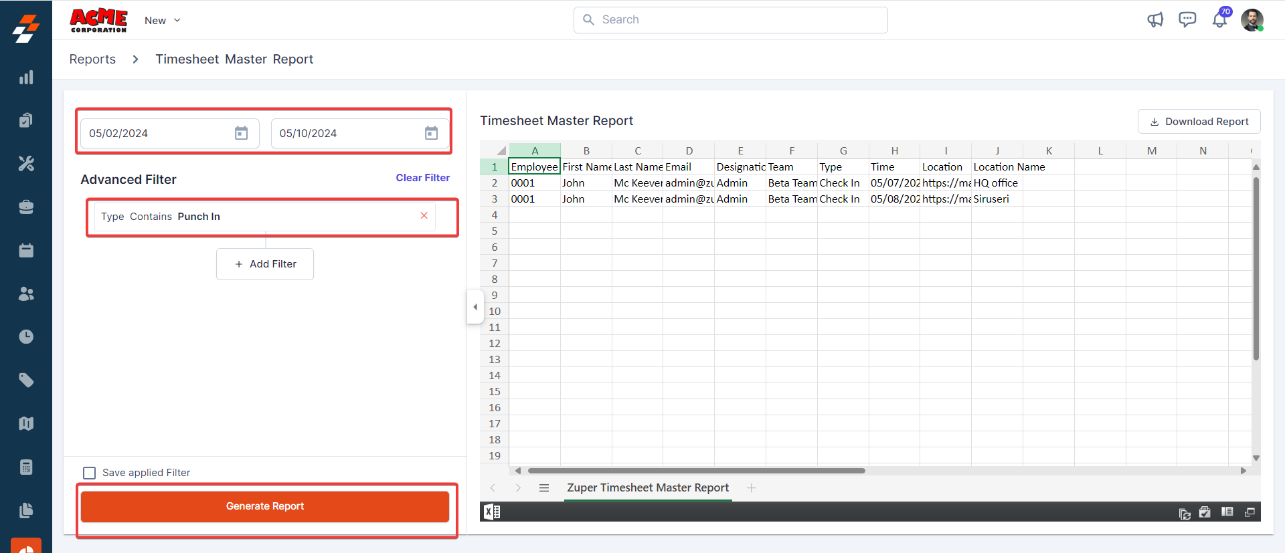
Task: Open the chat messages icon
Action: (1187, 20)
